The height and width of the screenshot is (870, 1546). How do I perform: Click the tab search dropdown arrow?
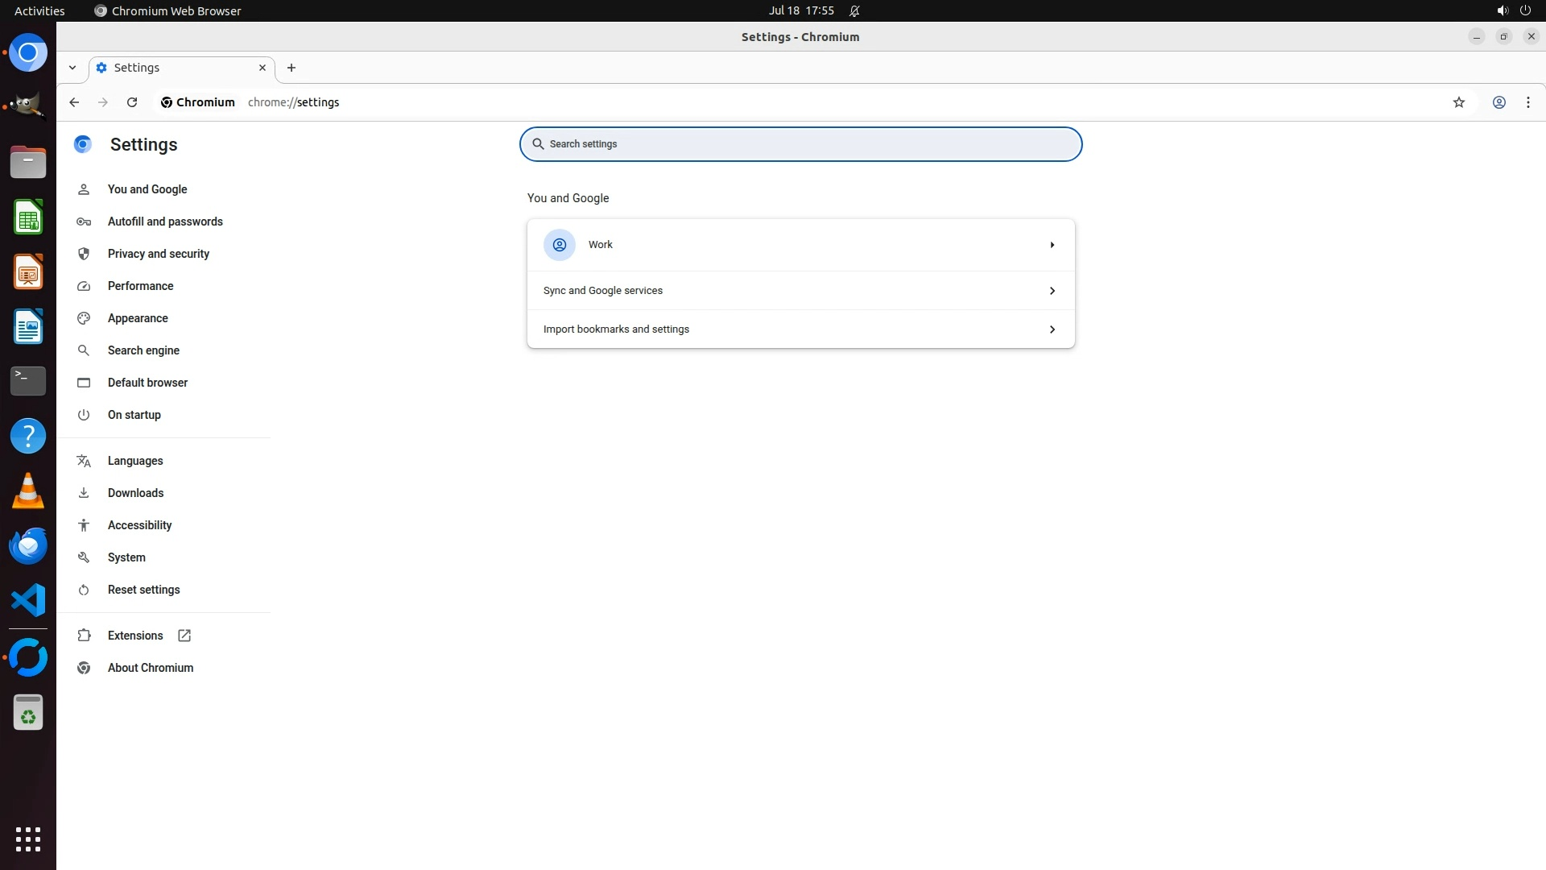pyautogui.click(x=72, y=68)
